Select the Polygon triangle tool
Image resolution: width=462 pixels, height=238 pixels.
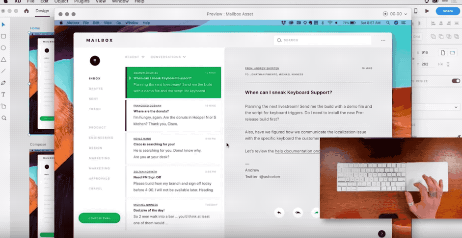3,60
